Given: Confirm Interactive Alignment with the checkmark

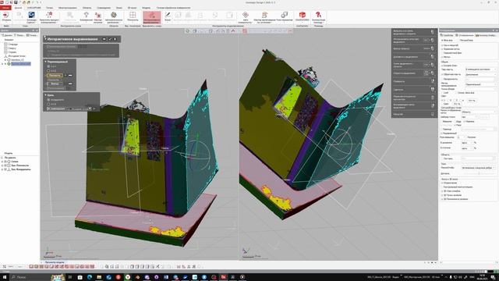Looking at the screenshot, I should (110, 39).
